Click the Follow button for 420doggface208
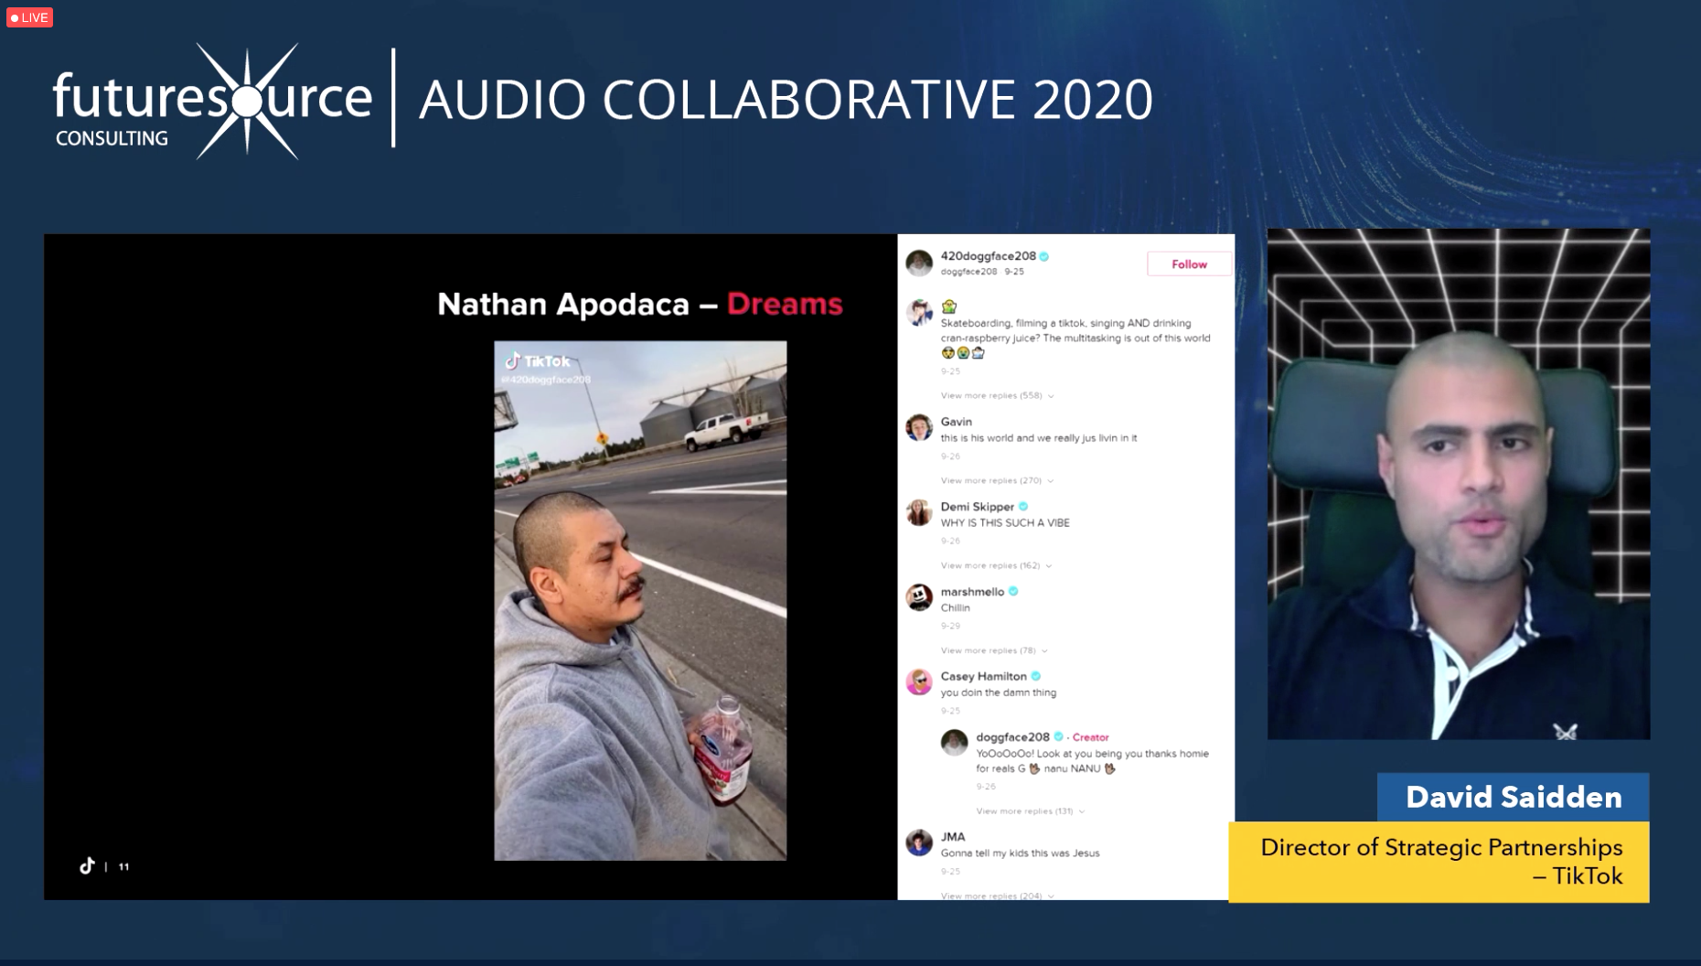Image resolution: width=1701 pixels, height=966 pixels. pos(1189,263)
